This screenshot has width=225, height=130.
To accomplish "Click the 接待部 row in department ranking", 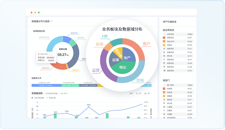I will (x=178, y=100).
